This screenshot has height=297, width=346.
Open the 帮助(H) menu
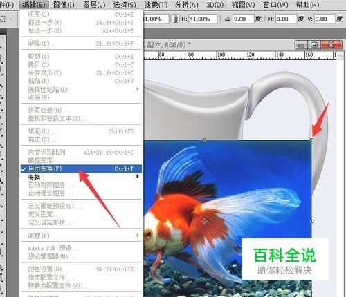pyautogui.click(x=307, y=5)
